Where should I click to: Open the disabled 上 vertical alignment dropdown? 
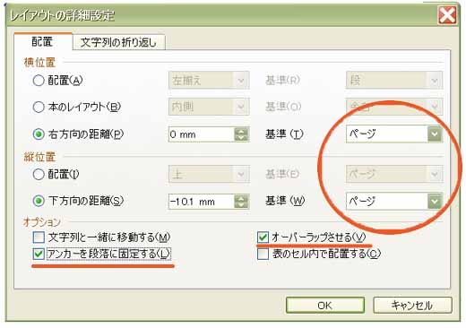tap(209, 174)
